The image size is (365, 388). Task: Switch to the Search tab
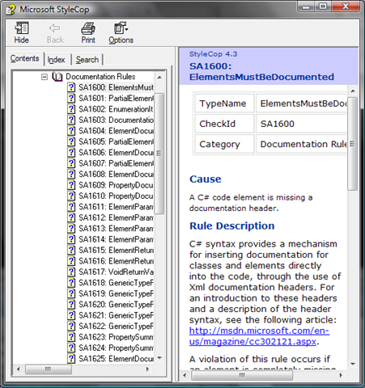pos(87,60)
